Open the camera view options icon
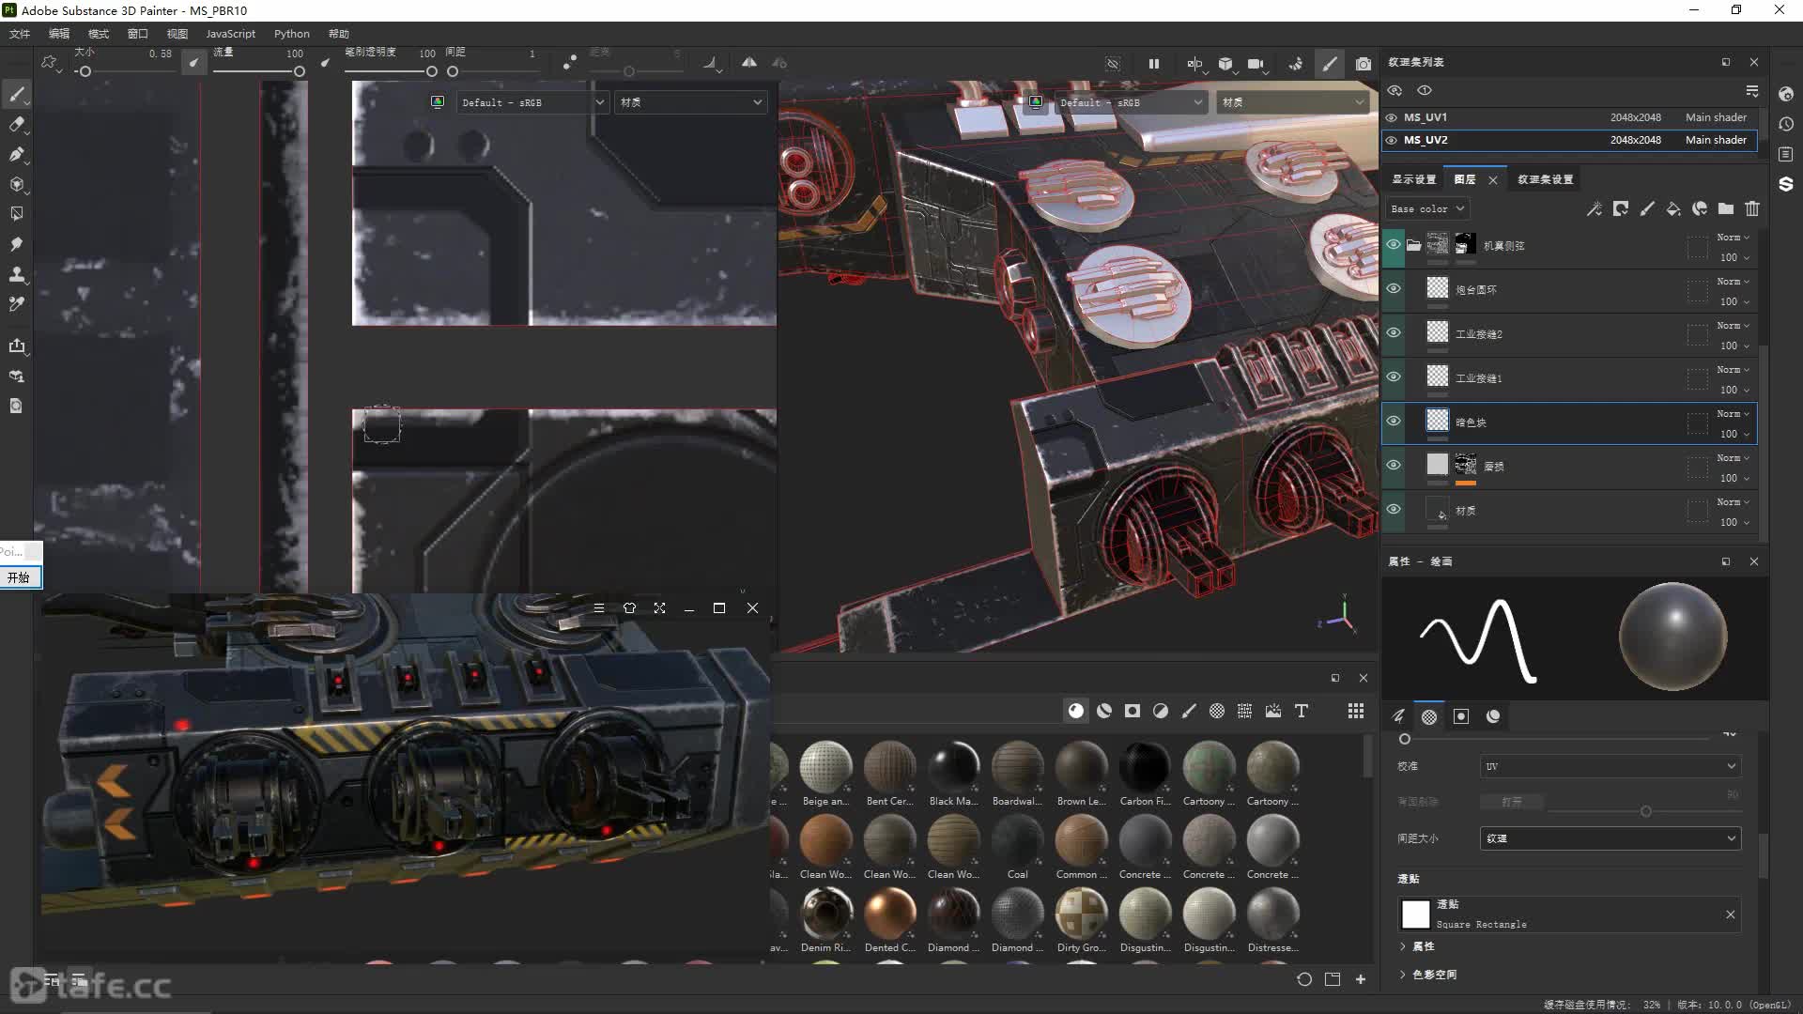 [1256, 64]
